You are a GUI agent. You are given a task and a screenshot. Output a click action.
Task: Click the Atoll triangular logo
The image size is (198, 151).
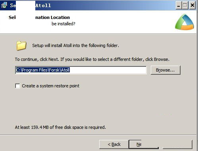(x=185, y=22)
